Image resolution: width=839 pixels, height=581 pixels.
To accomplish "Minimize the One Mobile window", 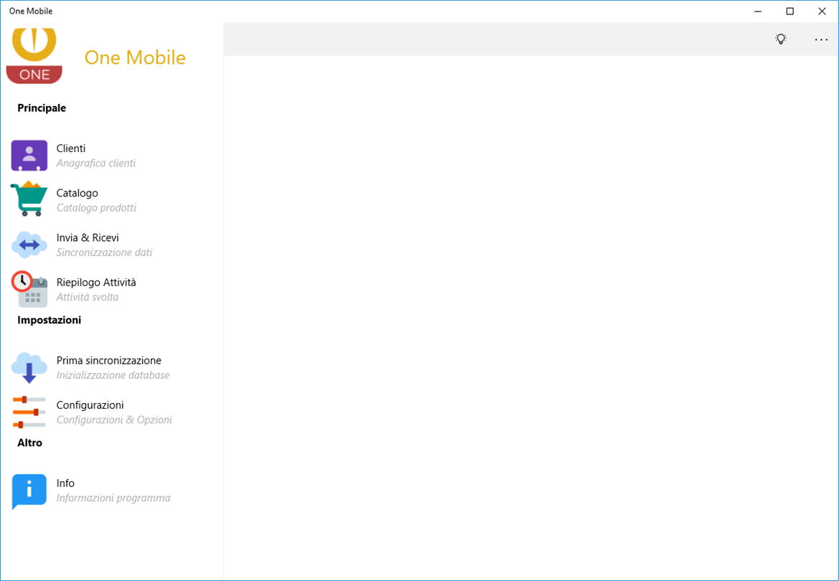I will pyautogui.click(x=758, y=11).
